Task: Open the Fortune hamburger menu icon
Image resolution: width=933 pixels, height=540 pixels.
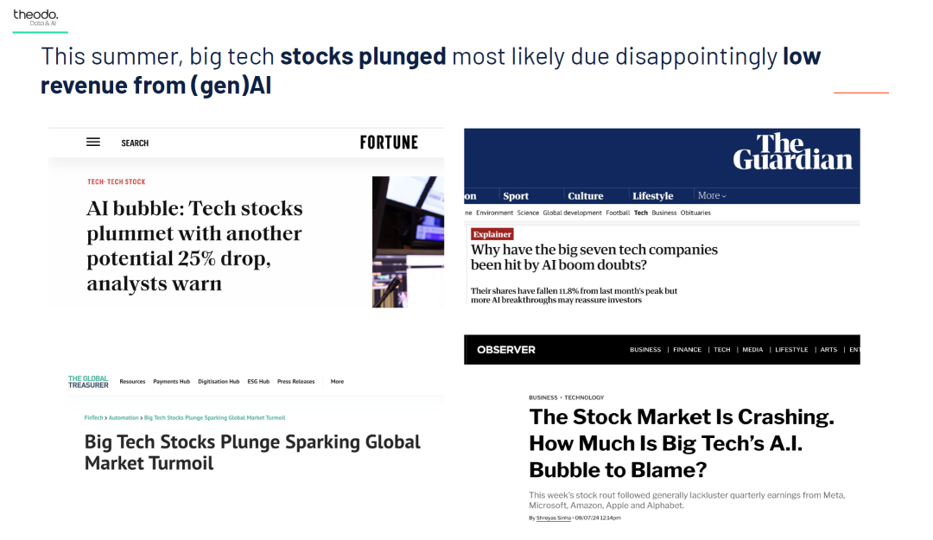Action: tap(92, 143)
